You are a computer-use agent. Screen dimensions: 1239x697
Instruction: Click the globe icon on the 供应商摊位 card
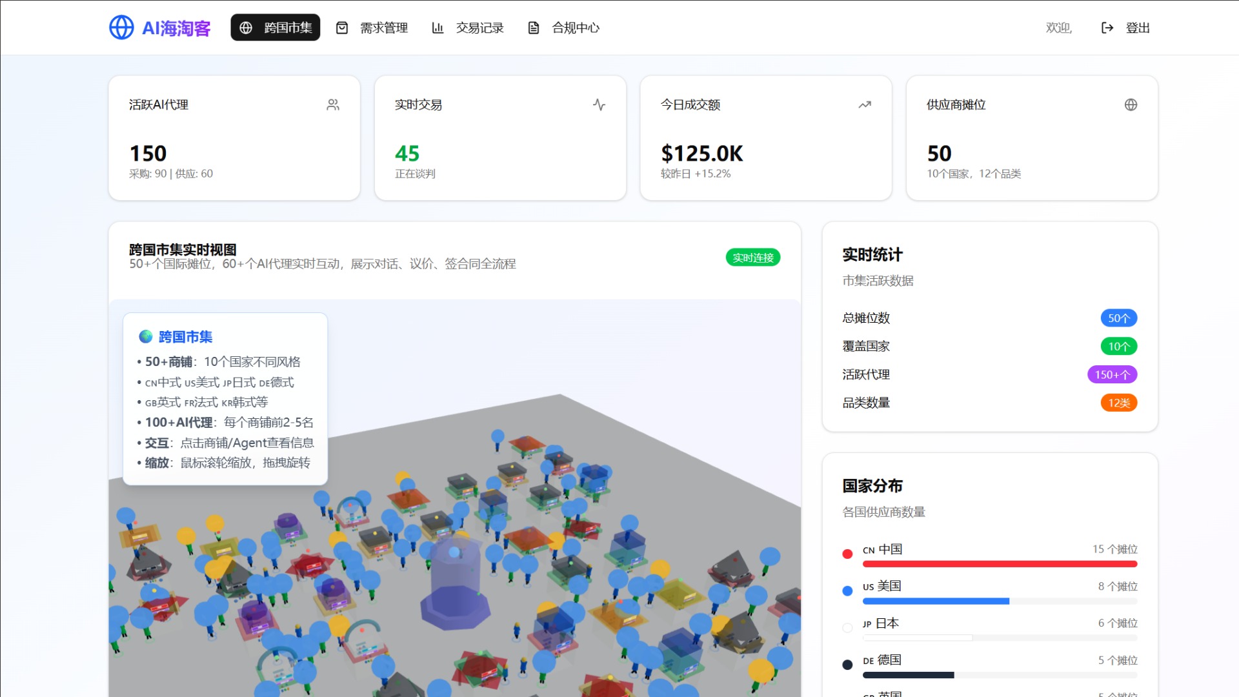[1131, 104]
